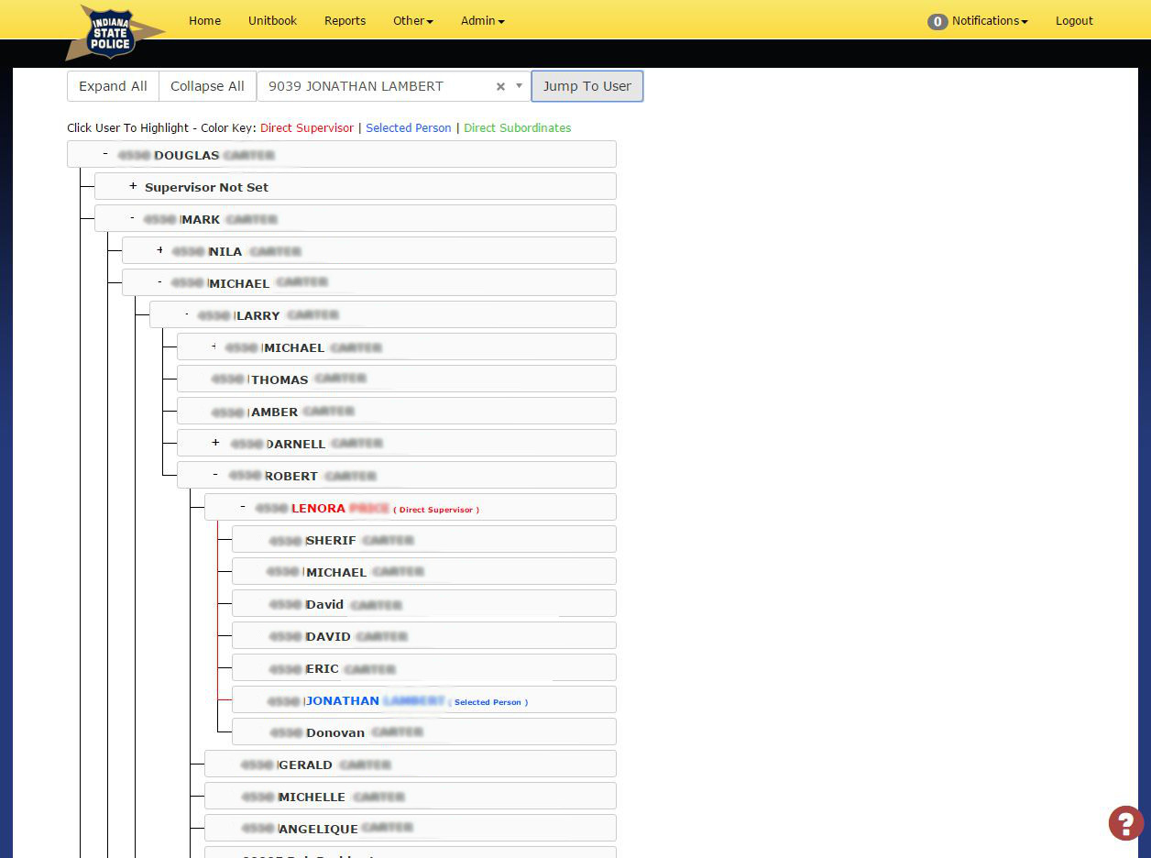The image size is (1151, 858).
Task: Clear the selected user with the x icon
Action: 500,87
